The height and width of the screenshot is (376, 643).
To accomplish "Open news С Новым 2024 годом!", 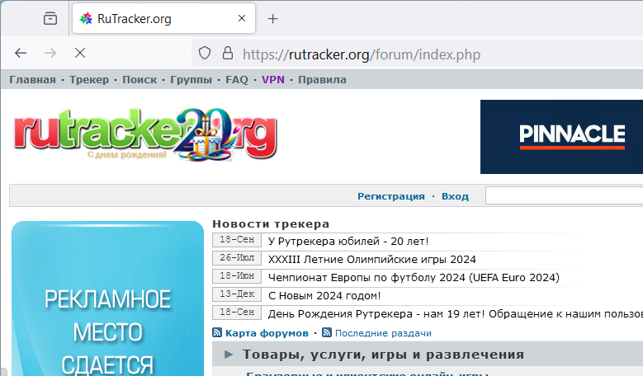I will click(324, 295).
